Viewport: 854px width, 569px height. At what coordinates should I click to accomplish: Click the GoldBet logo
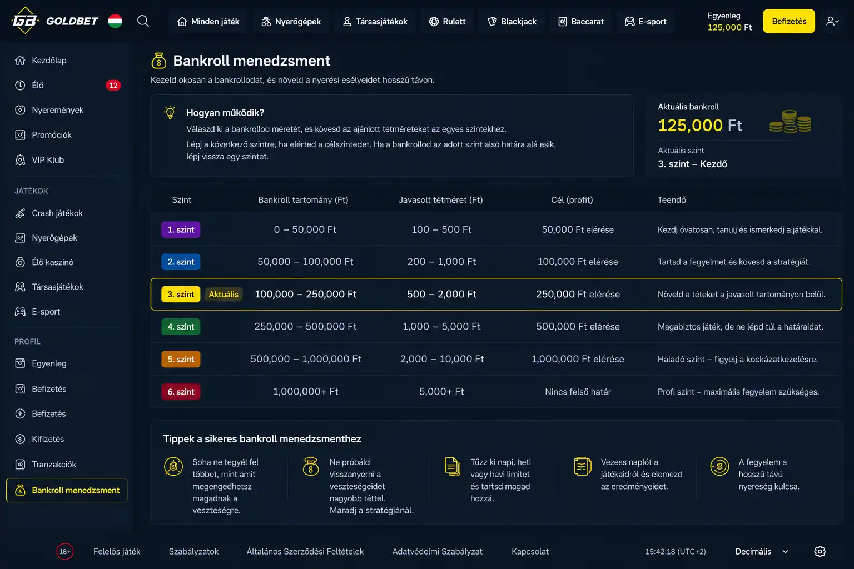click(x=54, y=21)
